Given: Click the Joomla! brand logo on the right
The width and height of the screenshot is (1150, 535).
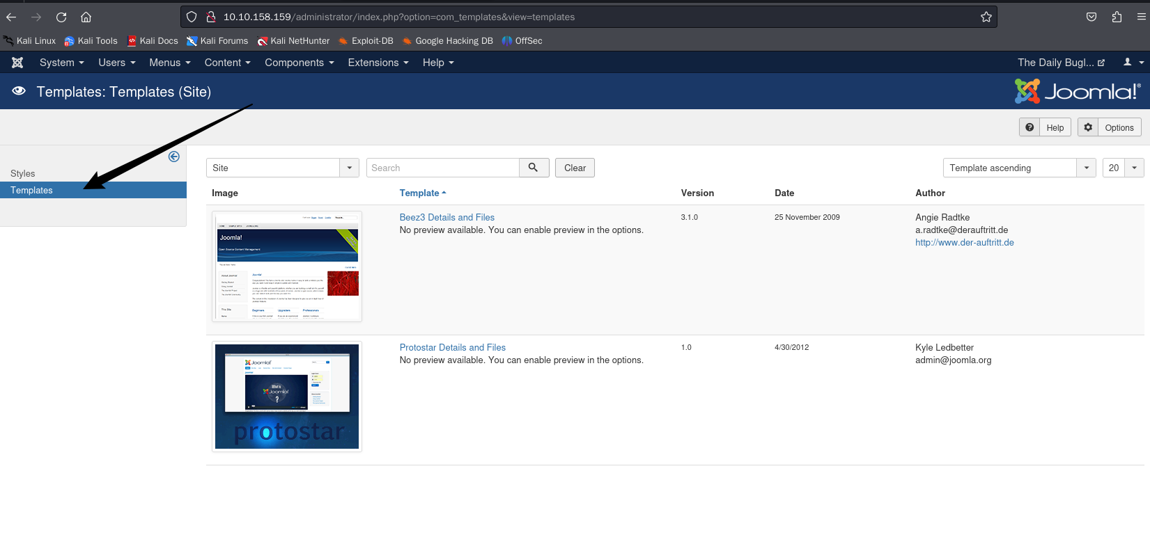Looking at the screenshot, I should [x=1078, y=91].
